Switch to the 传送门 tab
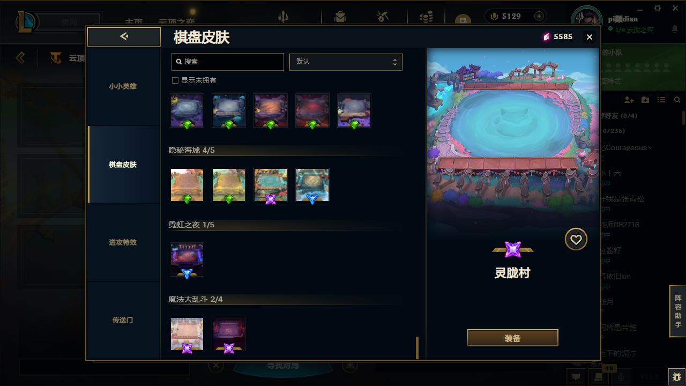This screenshot has width=686, height=386. click(x=123, y=320)
